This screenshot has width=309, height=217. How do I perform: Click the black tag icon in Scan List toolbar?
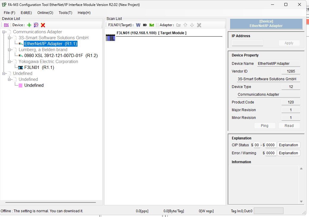tap(145, 25)
